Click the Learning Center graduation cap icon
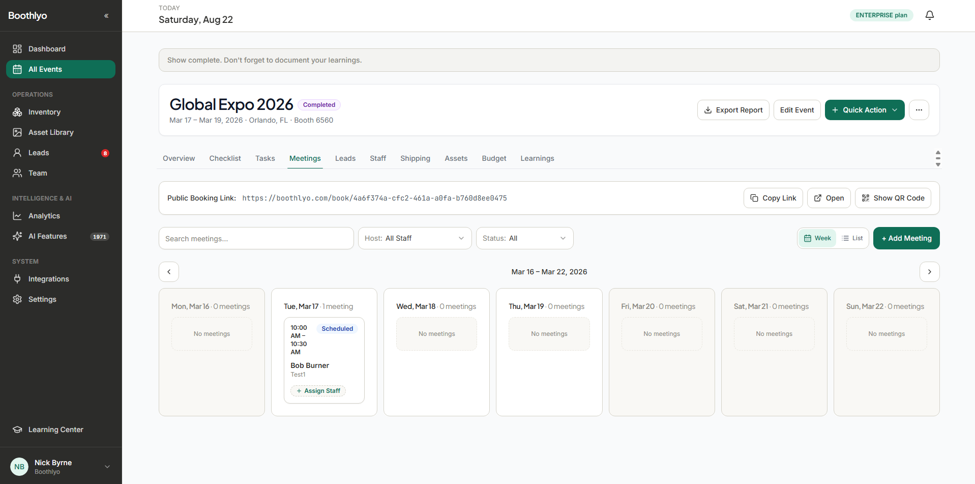The width and height of the screenshot is (975, 484). (17, 430)
